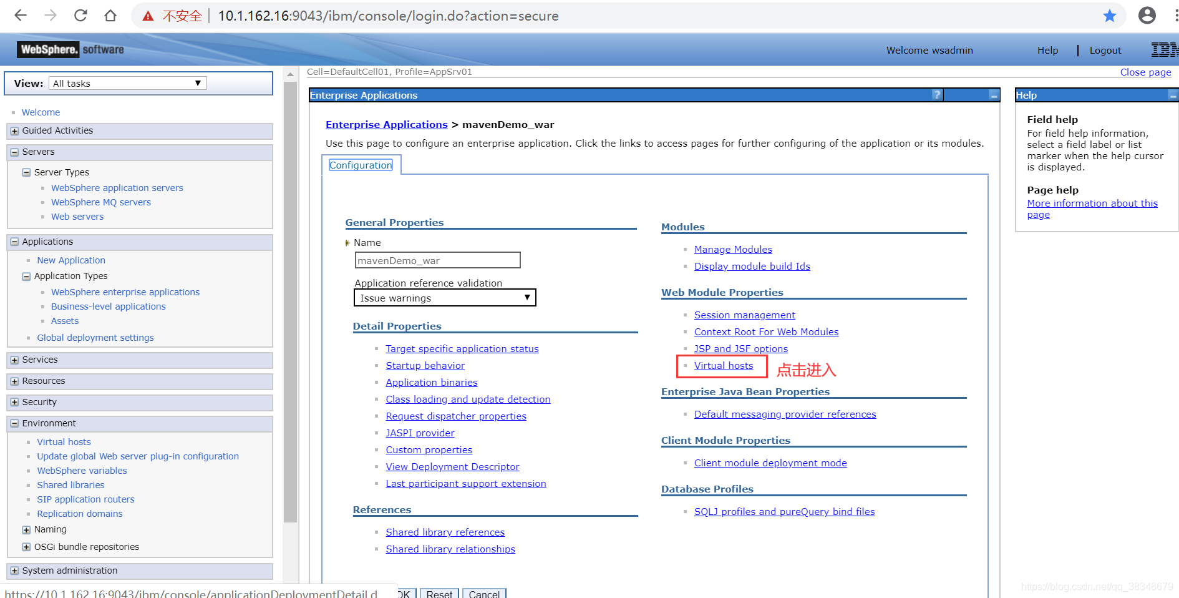Open Virtual hosts under Web Module Properties
1179x598 pixels.
click(x=724, y=366)
